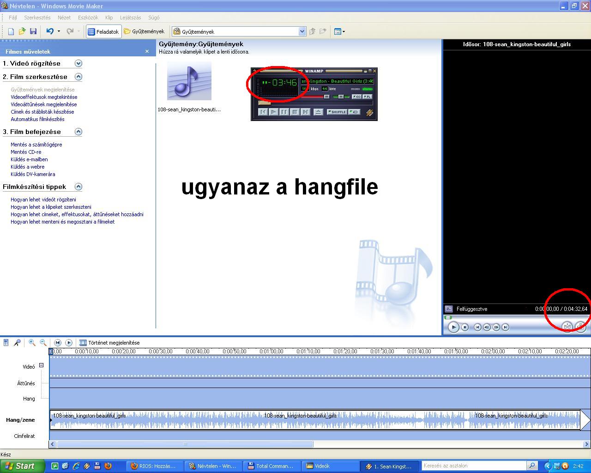Open the undo history dropdown arrow
This screenshot has height=473, width=591.
click(x=59, y=31)
